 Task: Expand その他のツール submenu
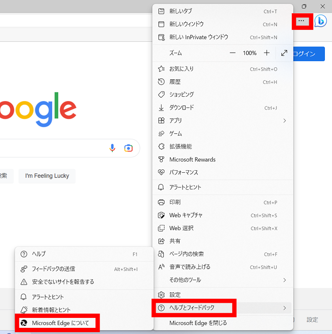(223, 280)
